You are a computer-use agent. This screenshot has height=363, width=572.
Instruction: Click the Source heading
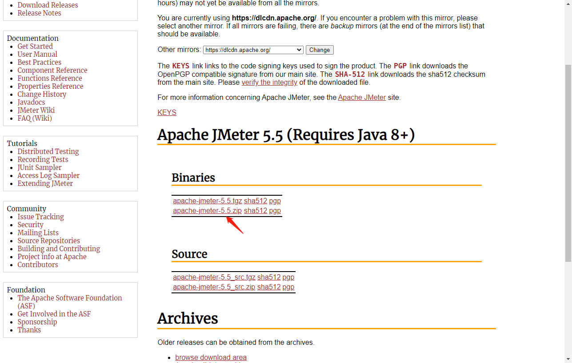coord(189,254)
